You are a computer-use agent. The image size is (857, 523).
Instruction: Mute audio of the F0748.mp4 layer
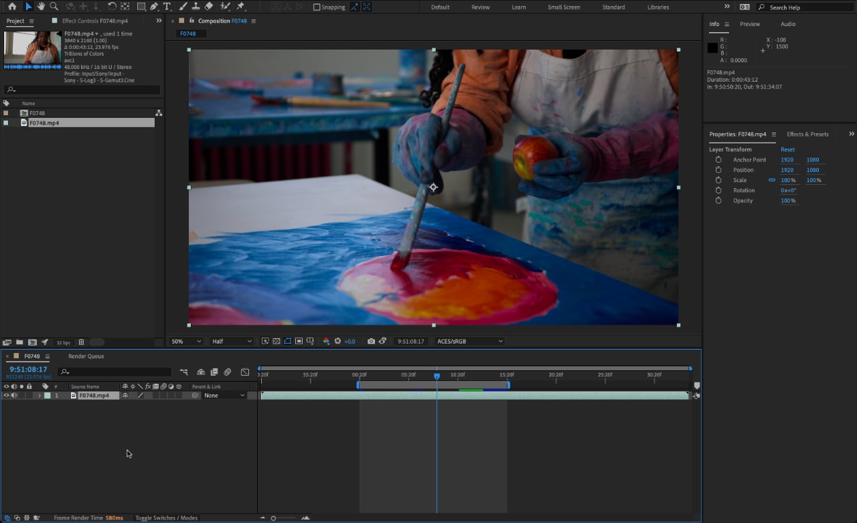point(14,396)
